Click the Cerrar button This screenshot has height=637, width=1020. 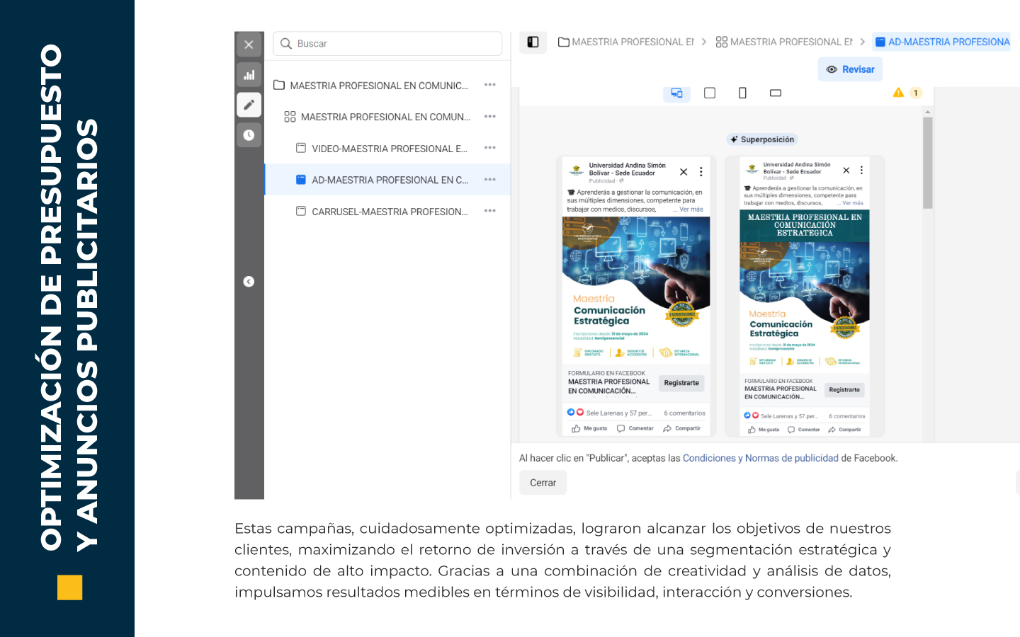543,483
